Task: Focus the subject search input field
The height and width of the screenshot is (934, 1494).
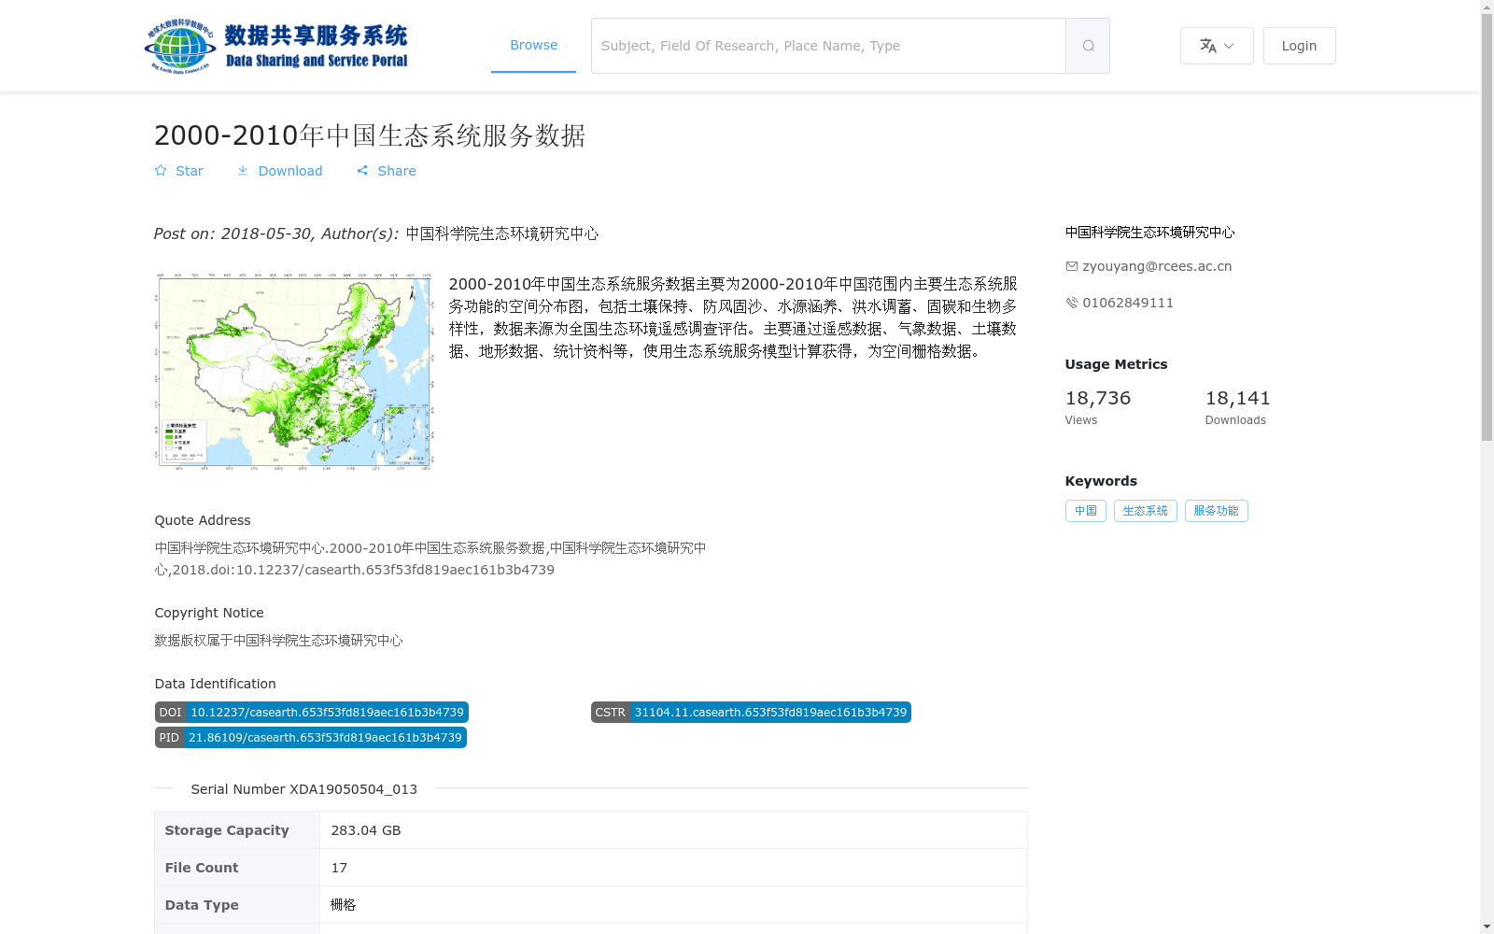Action: click(x=828, y=46)
